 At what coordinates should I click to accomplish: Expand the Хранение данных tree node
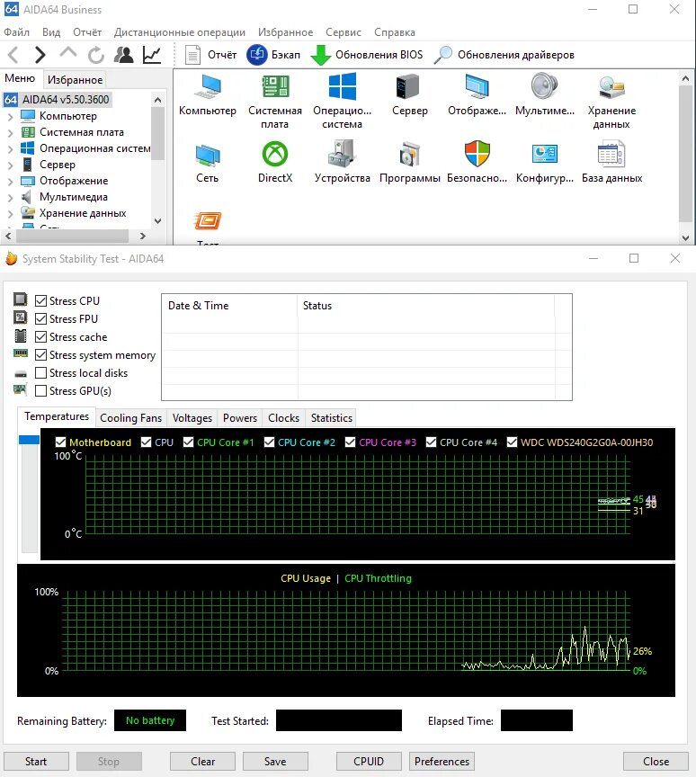tap(11, 213)
